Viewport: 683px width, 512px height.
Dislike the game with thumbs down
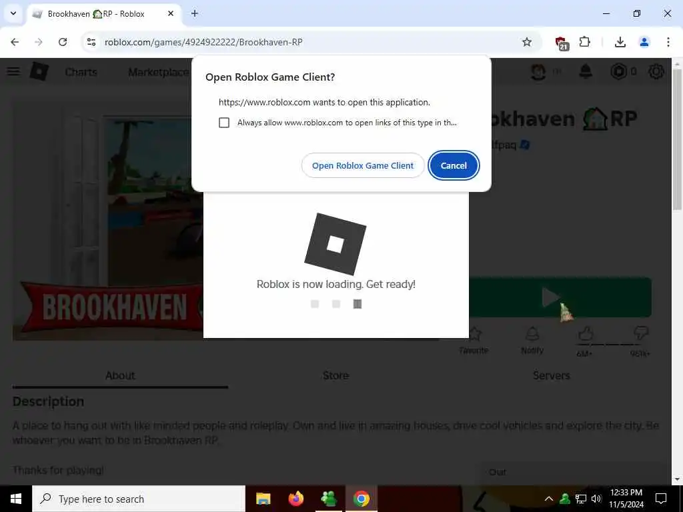click(x=641, y=335)
